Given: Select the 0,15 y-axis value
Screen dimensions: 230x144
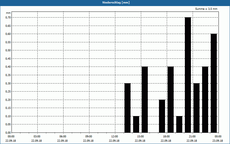Looking at the screenshot, I should pyautogui.click(x=8, y=108).
